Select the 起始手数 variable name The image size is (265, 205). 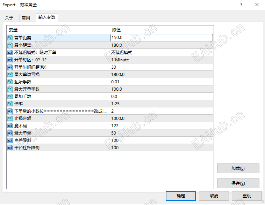pos(23,82)
